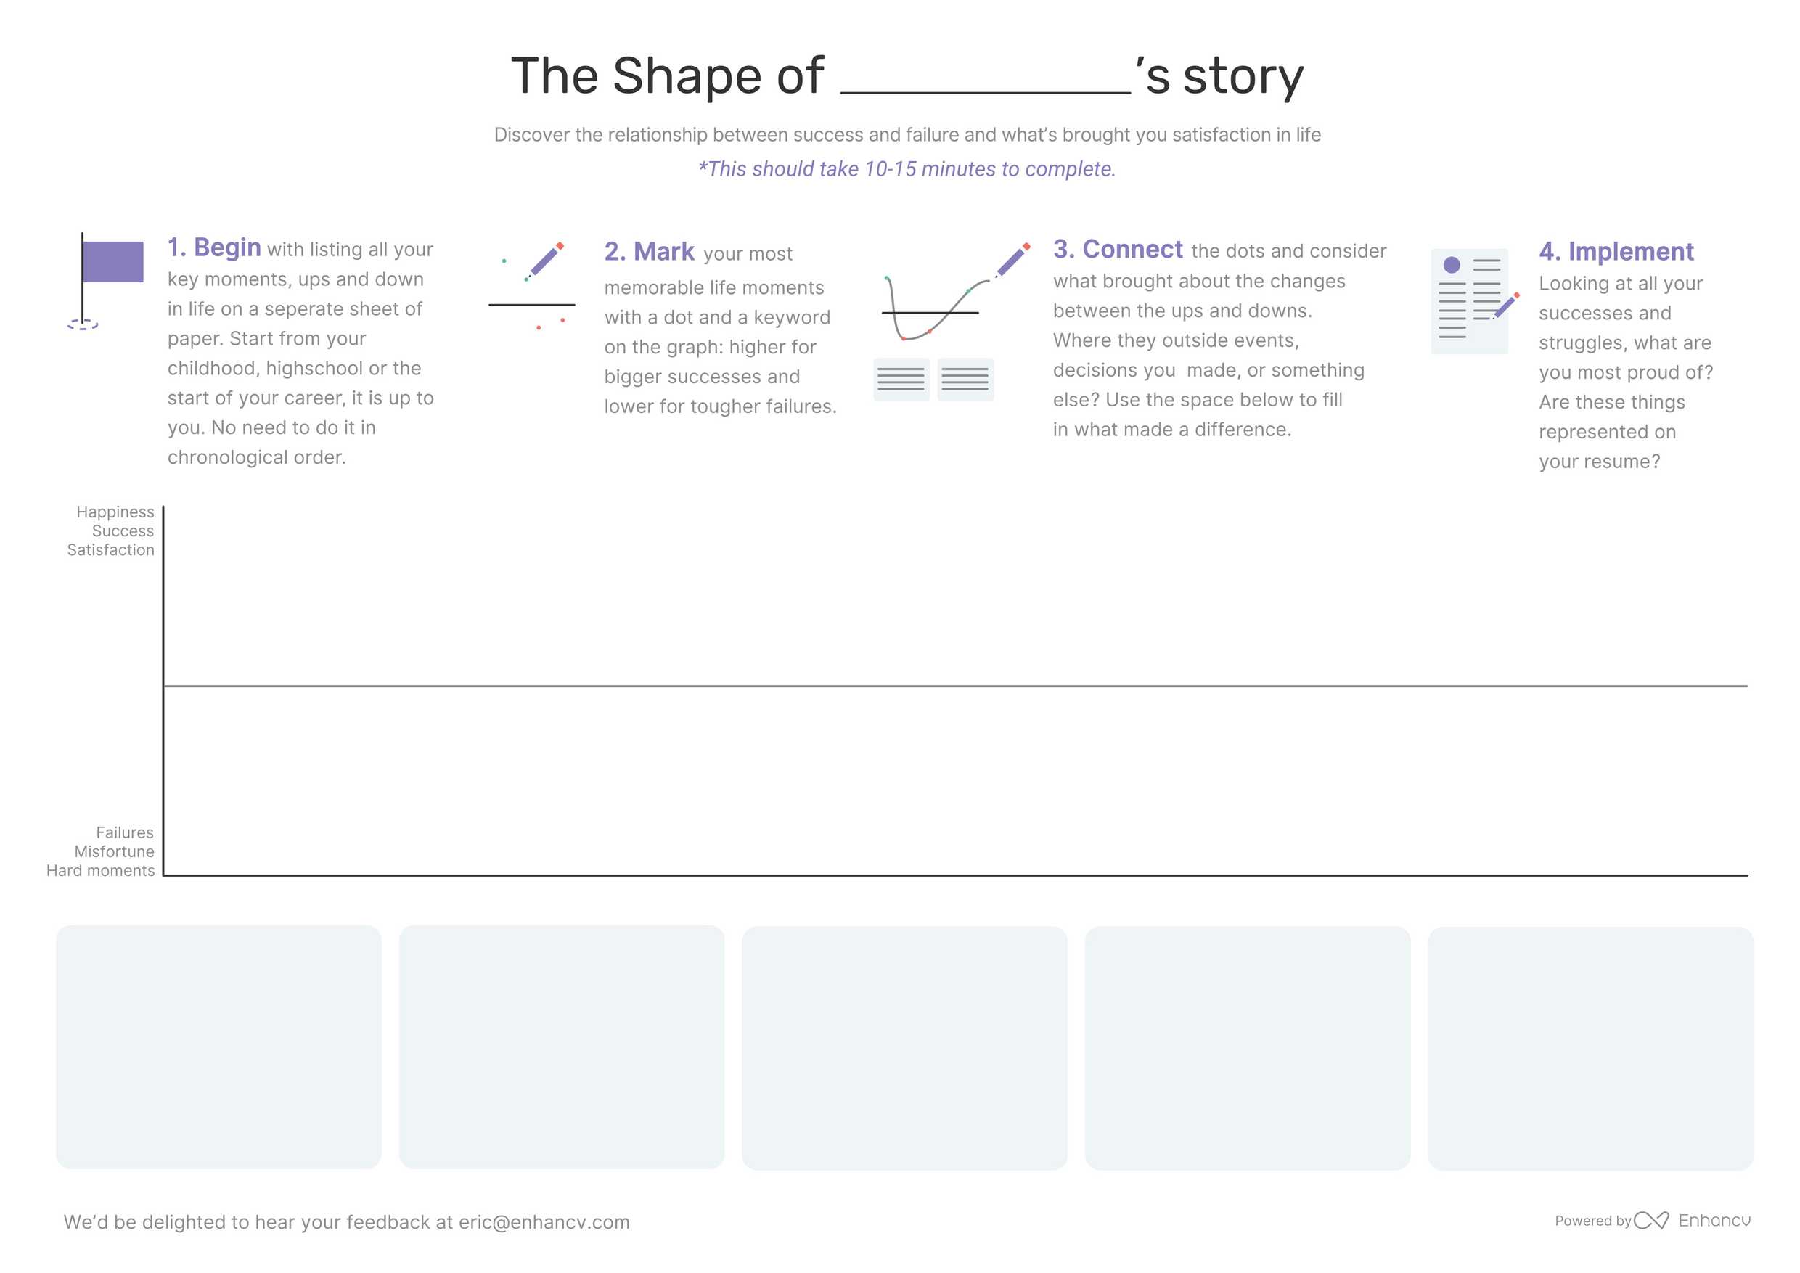This screenshot has width=1800, height=1273.
Task: Select the last empty box in bottom row
Action: (1590, 1048)
